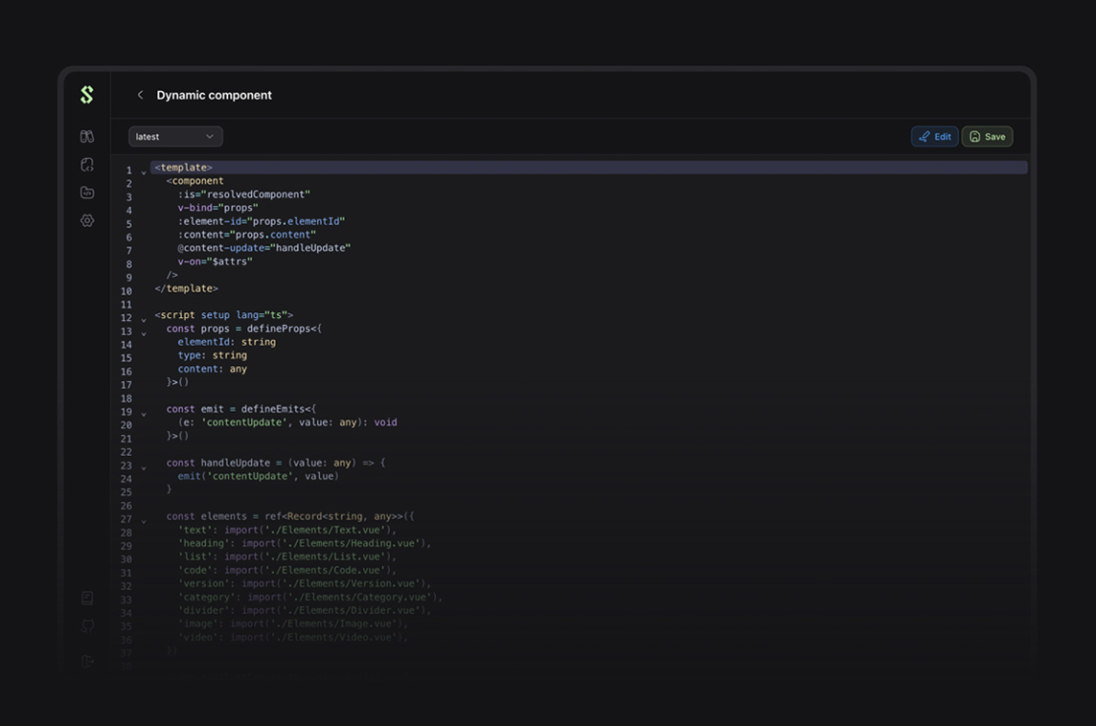Open the documentation book icon
The width and height of the screenshot is (1096, 726).
(87, 599)
